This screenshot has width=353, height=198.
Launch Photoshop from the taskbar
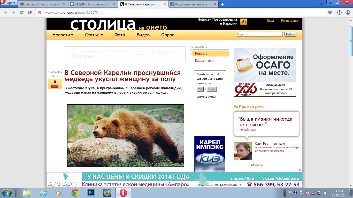91,193
